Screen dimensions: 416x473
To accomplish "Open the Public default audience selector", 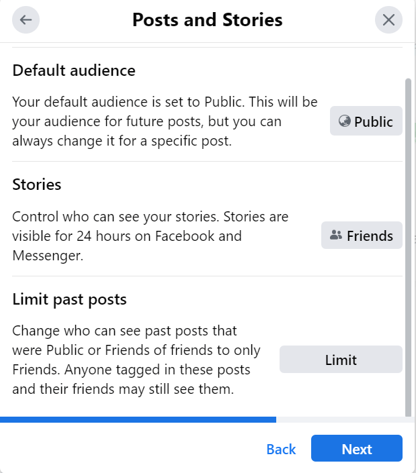I will coord(366,121).
